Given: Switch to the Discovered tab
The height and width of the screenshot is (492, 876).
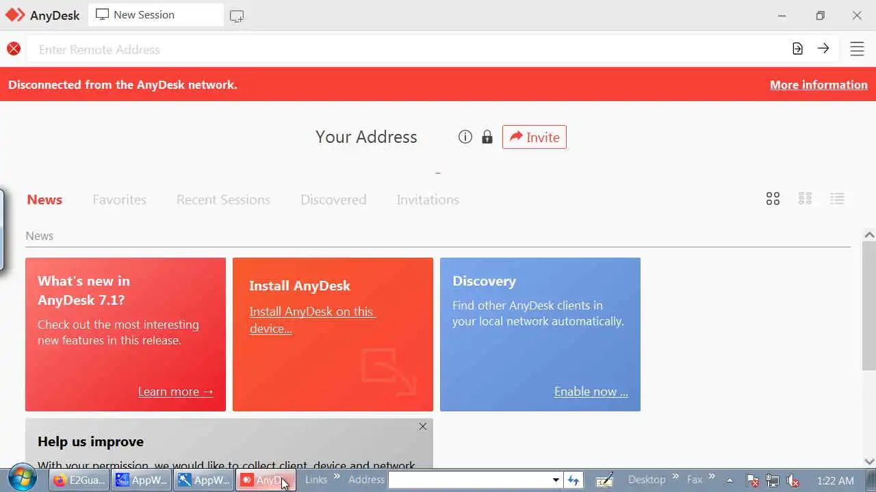Looking at the screenshot, I should click(333, 200).
